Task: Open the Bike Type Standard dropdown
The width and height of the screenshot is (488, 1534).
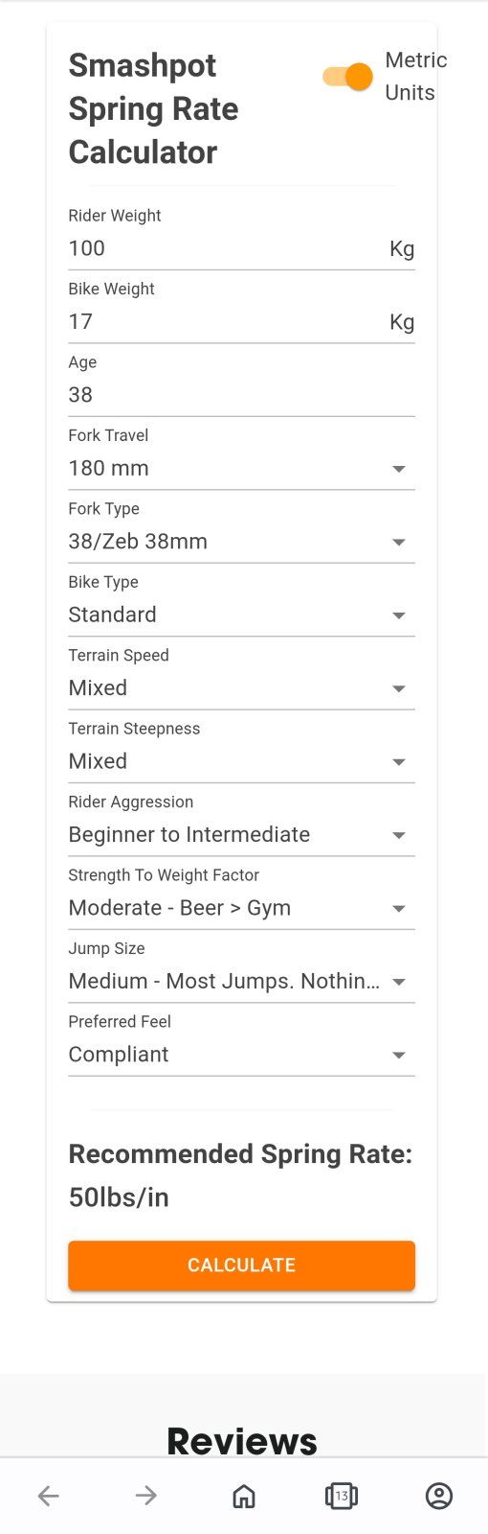Action: (x=241, y=615)
